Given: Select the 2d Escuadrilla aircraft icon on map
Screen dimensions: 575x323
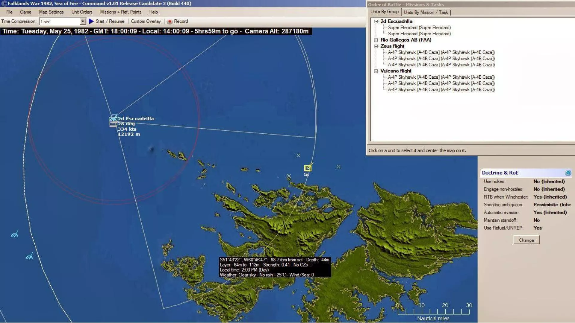Looking at the screenshot, I should 113,121.
